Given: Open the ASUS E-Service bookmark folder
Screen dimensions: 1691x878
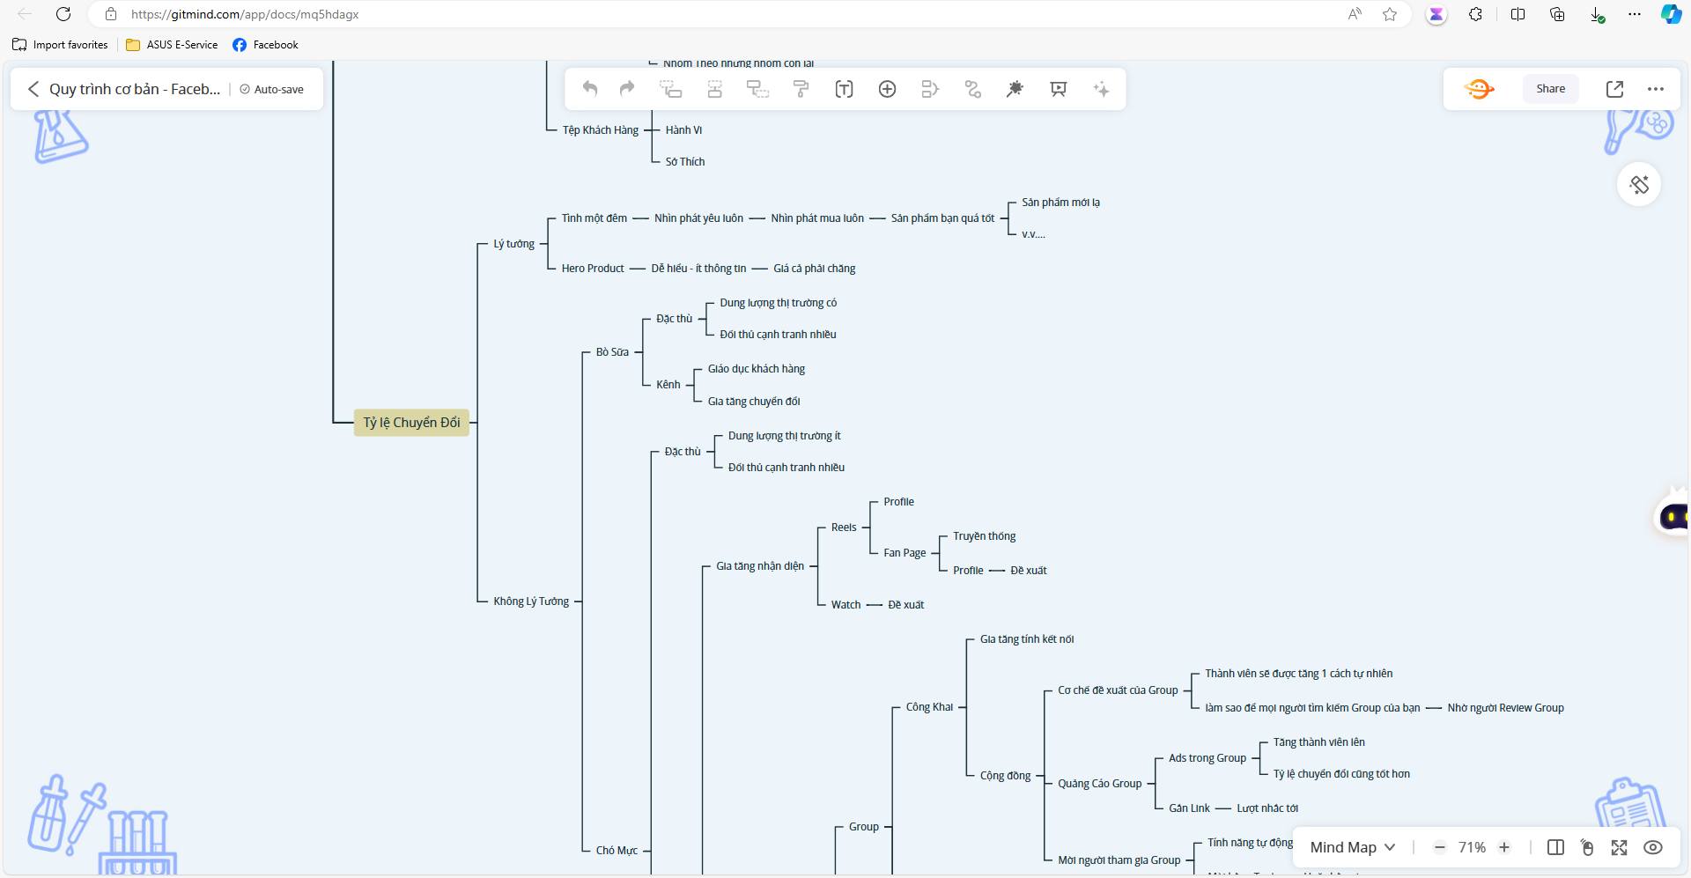Looking at the screenshot, I should pyautogui.click(x=172, y=45).
